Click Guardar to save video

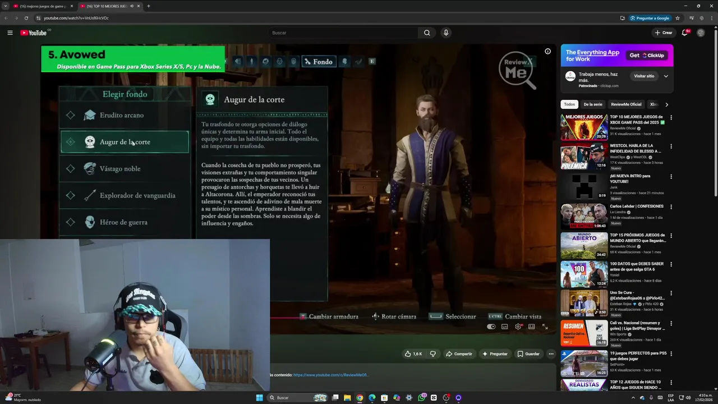(x=528, y=353)
